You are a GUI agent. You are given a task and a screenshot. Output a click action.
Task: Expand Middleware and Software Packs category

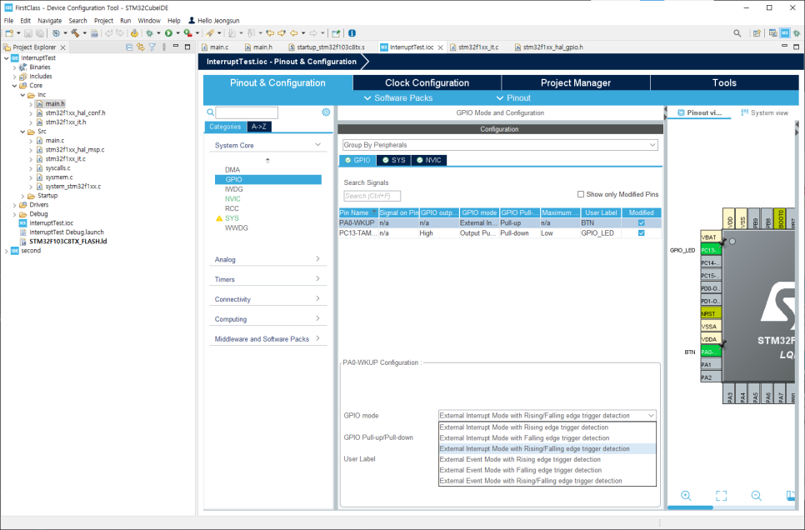pyautogui.click(x=317, y=338)
